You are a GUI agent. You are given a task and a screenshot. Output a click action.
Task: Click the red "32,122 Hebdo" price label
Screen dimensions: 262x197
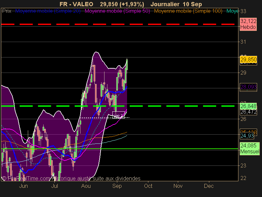[248, 24]
